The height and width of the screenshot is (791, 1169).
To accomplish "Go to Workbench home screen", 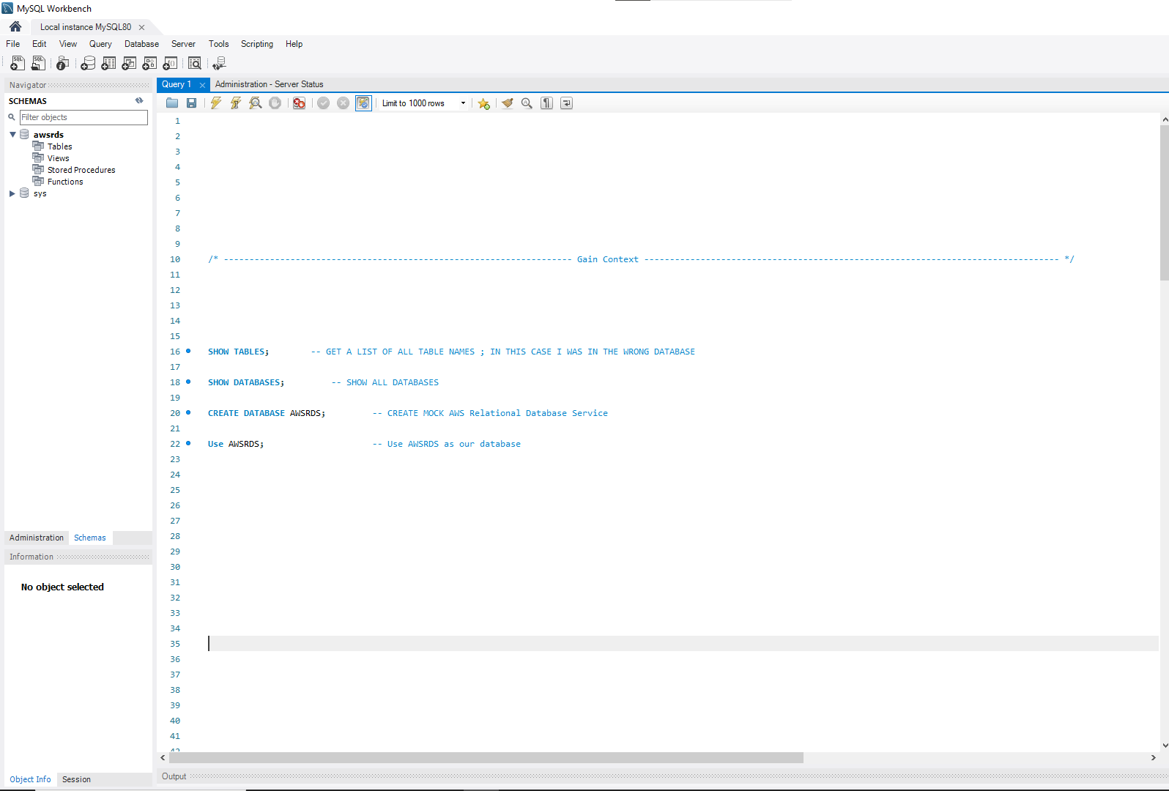I will 15,26.
